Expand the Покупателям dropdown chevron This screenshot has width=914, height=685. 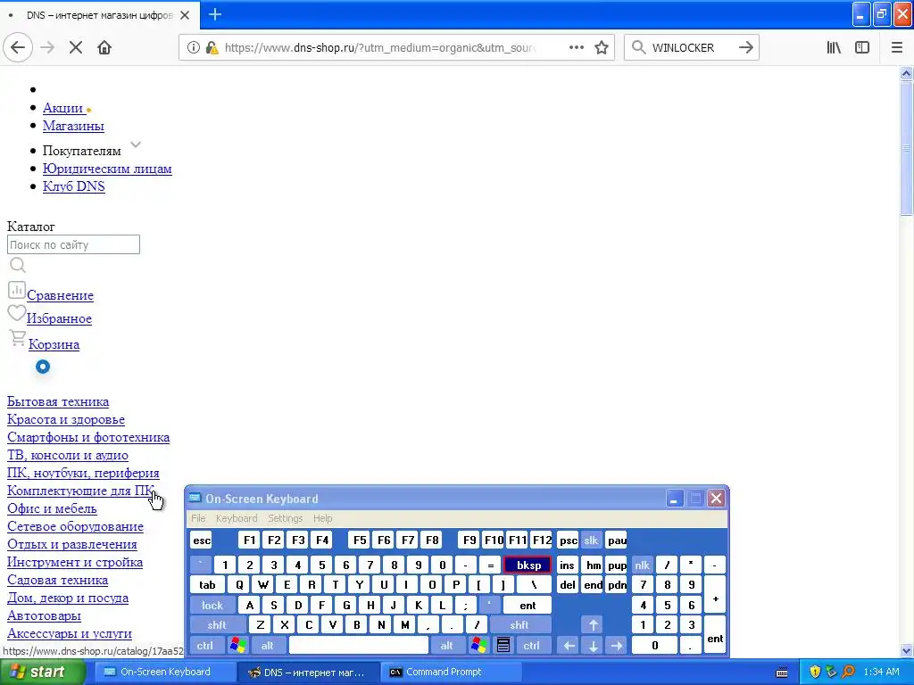(136, 144)
